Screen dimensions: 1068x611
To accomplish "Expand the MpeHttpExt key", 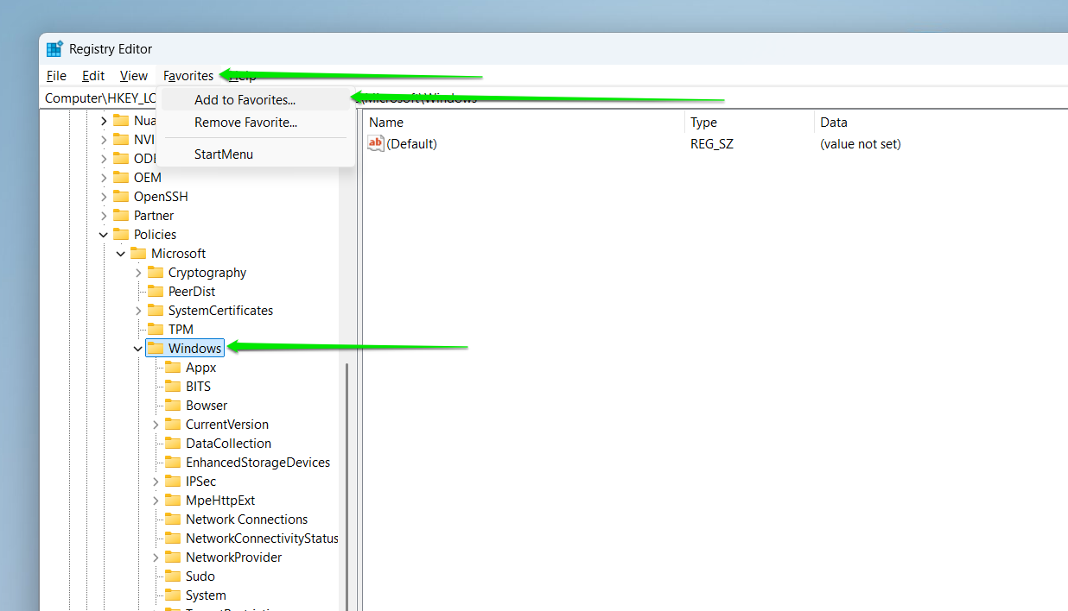I will click(x=156, y=501).
